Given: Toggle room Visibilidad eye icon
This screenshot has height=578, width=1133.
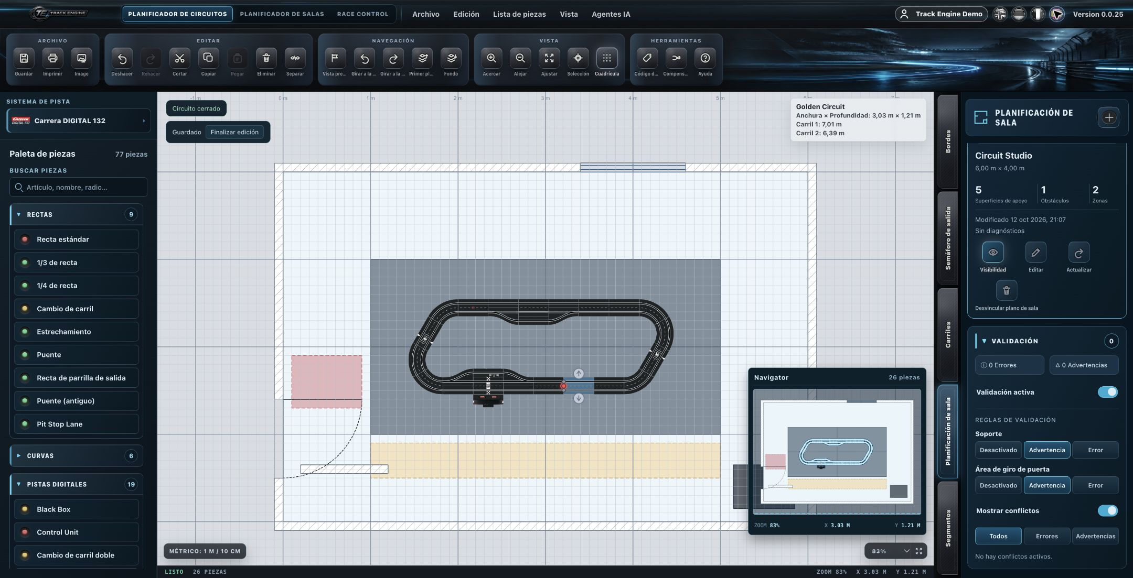Looking at the screenshot, I should pyautogui.click(x=993, y=253).
